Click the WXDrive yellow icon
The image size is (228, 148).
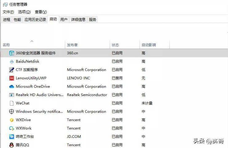[x=12, y=120]
